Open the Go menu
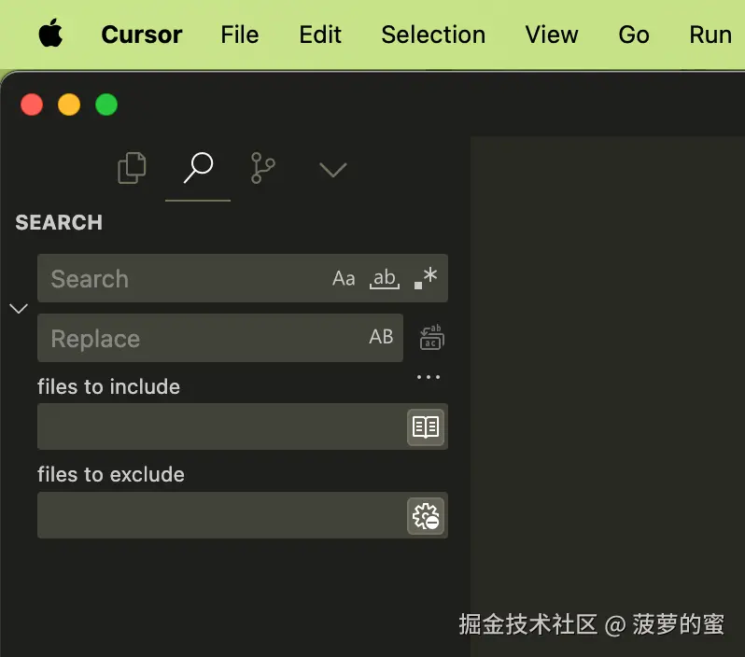Viewport: 745px width, 657px height. 634,35
